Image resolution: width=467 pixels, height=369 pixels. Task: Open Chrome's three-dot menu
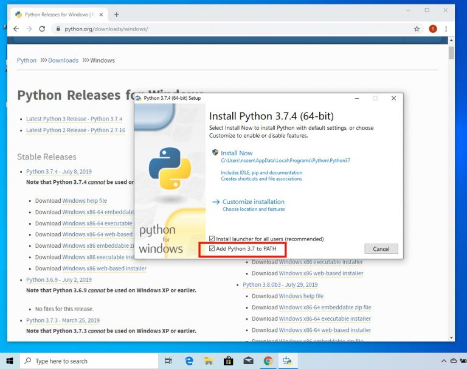pyautogui.click(x=446, y=29)
